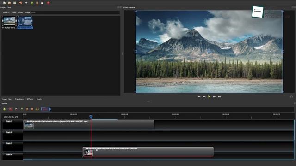Open the Track 5 menu arrow
This screenshot has height=166, width=296.
pos(4,143)
